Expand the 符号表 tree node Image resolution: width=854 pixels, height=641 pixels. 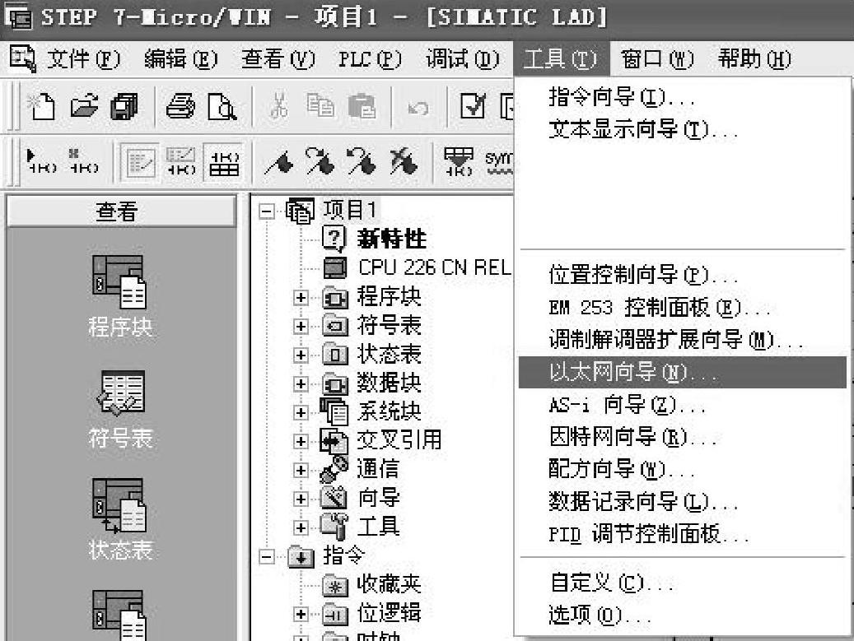click(301, 326)
